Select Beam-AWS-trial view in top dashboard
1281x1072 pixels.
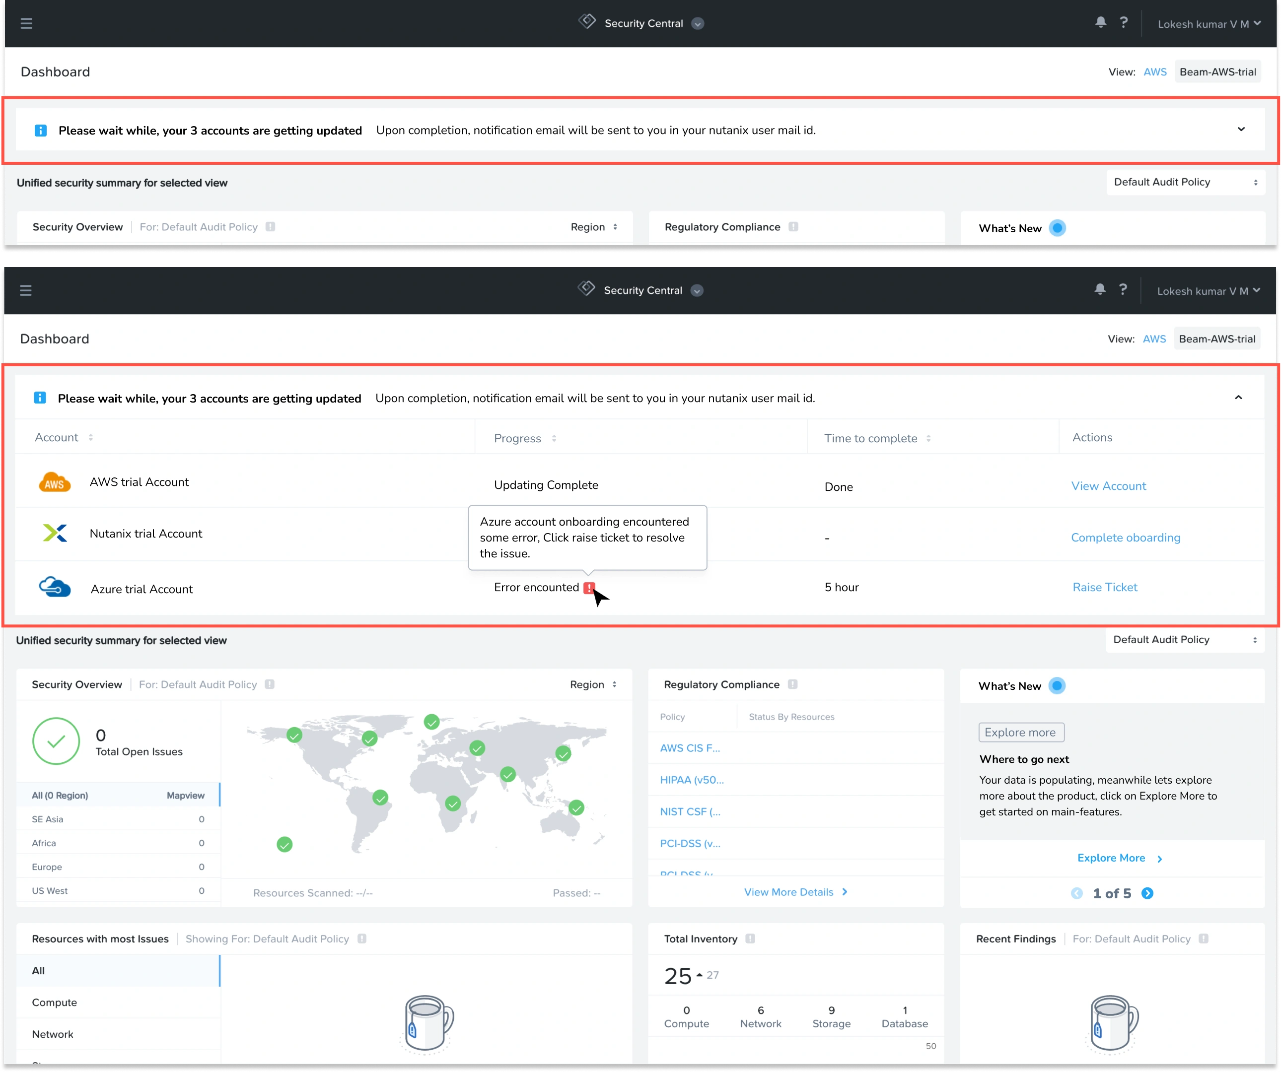(x=1217, y=72)
